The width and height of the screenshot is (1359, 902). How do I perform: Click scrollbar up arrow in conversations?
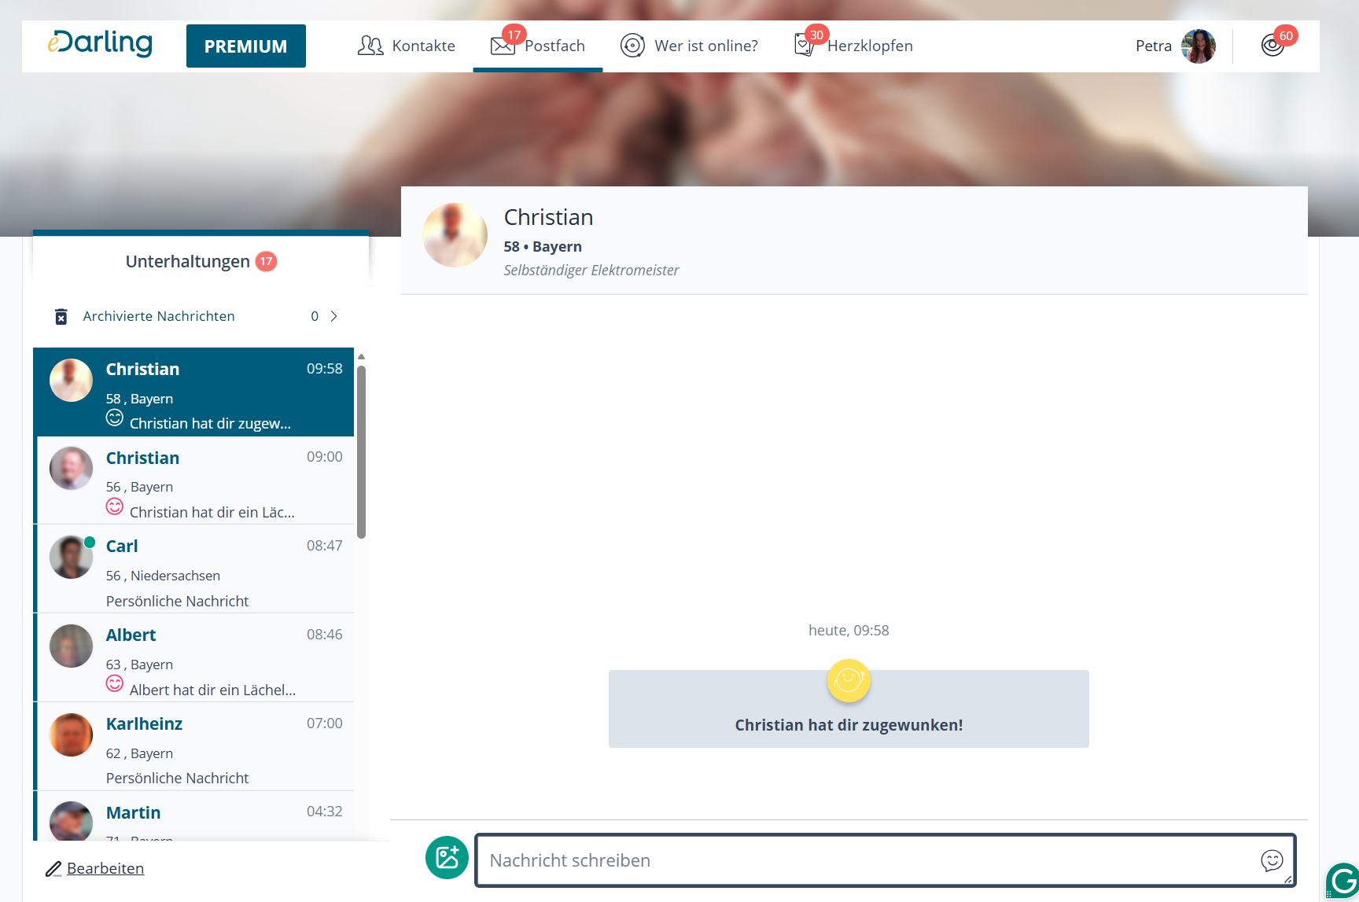362,357
